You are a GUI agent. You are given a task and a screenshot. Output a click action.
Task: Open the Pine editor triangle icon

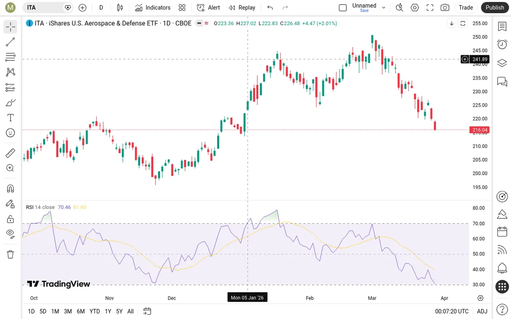502,214
